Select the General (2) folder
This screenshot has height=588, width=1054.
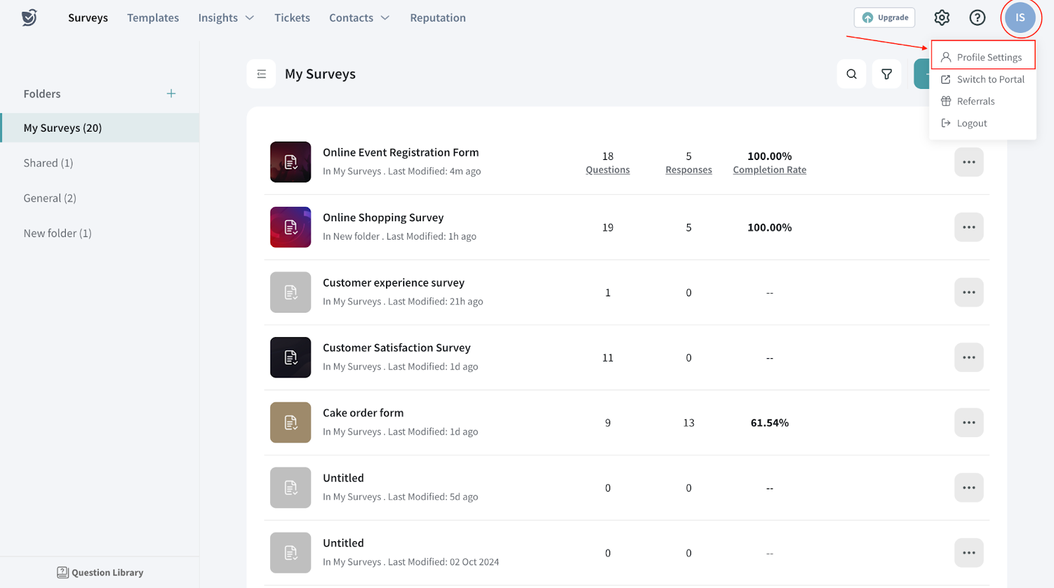coord(50,198)
